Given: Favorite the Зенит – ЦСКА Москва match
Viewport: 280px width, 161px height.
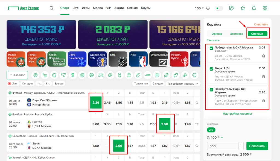Looking at the screenshot, I should coord(197,145).
